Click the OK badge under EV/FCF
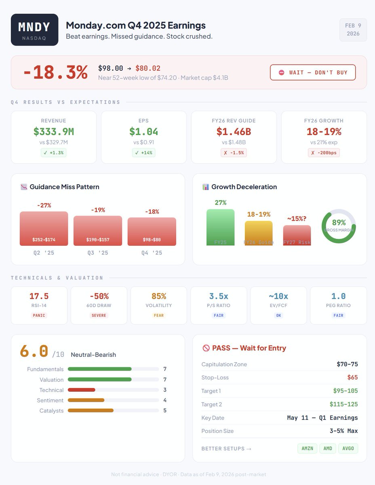 coord(278,315)
